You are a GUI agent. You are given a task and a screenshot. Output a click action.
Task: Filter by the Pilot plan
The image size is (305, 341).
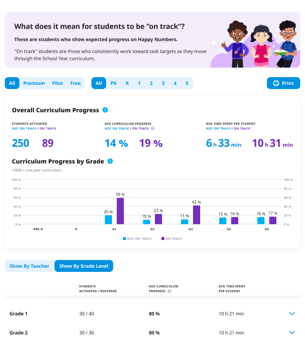coord(57,83)
